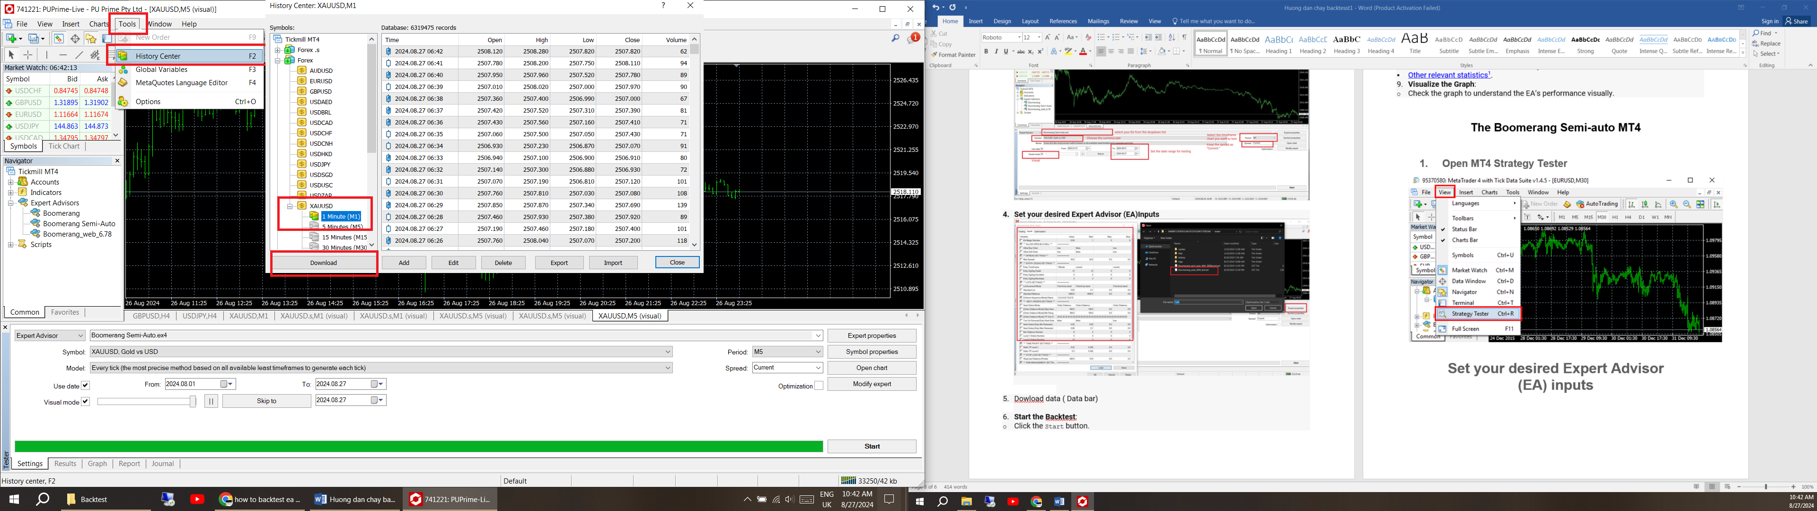Expand Indicators node in Navigator
The width and height of the screenshot is (1817, 511).
click(10, 193)
